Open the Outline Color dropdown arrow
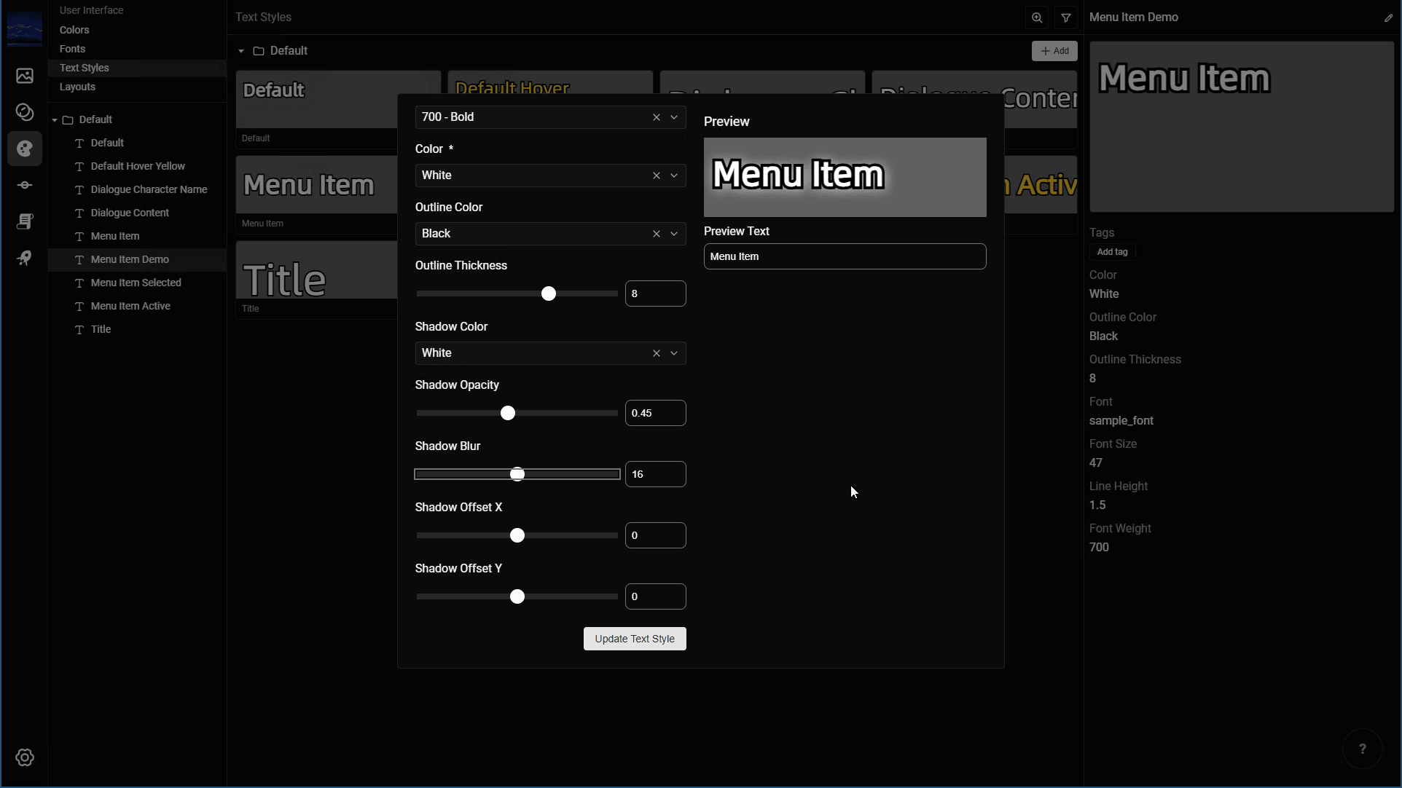 point(674,234)
